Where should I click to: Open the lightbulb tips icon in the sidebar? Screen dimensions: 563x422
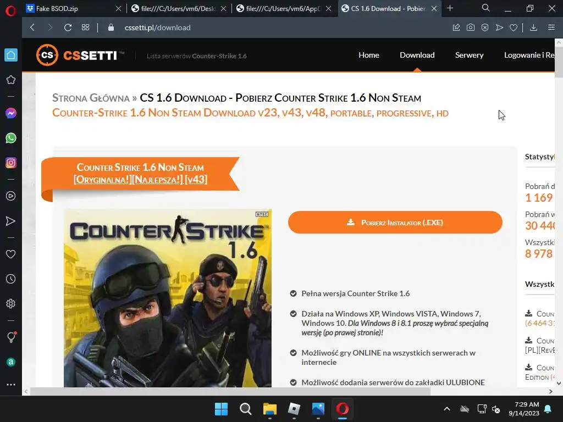(x=11, y=337)
